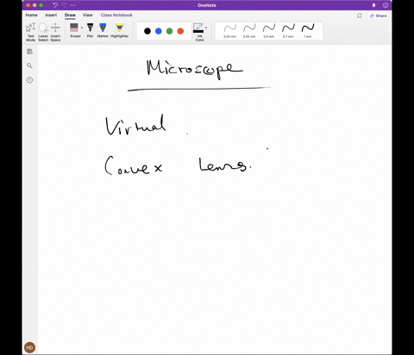Open the HD account avatar
Image resolution: width=414 pixels, height=355 pixels.
point(29,347)
